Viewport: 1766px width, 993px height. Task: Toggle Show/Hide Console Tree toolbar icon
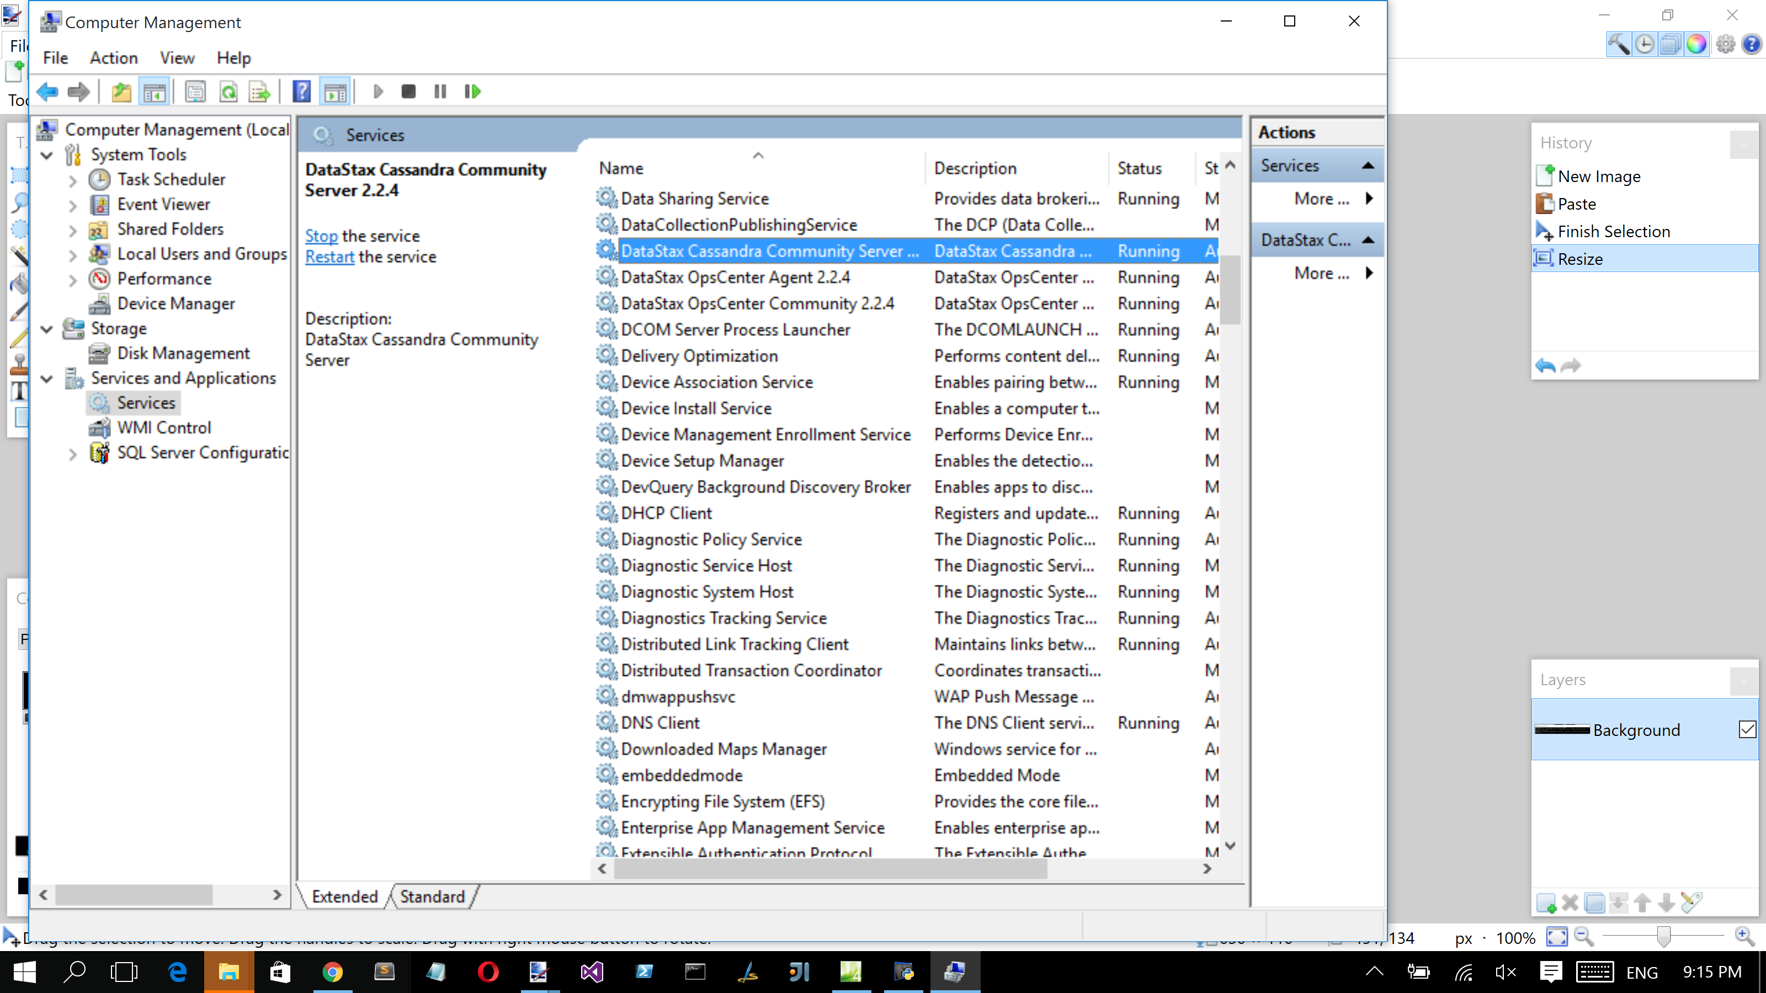(x=153, y=91)
